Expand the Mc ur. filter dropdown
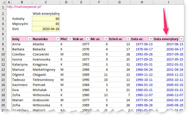The width and height of the screenshot is (188, 117). 105,39
